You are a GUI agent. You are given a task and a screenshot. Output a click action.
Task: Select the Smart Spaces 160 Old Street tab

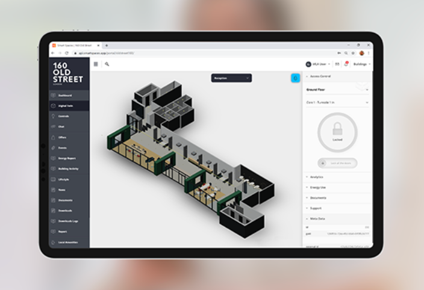tap(75, 45)
